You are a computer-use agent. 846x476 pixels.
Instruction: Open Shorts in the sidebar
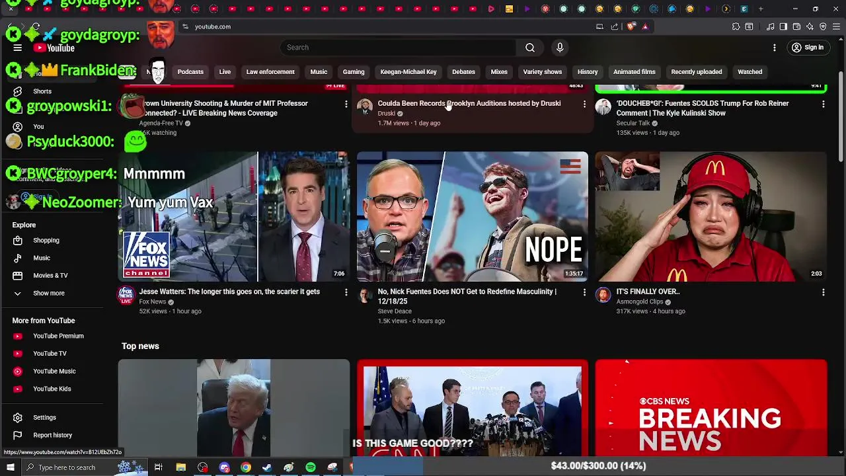(42, 91)
